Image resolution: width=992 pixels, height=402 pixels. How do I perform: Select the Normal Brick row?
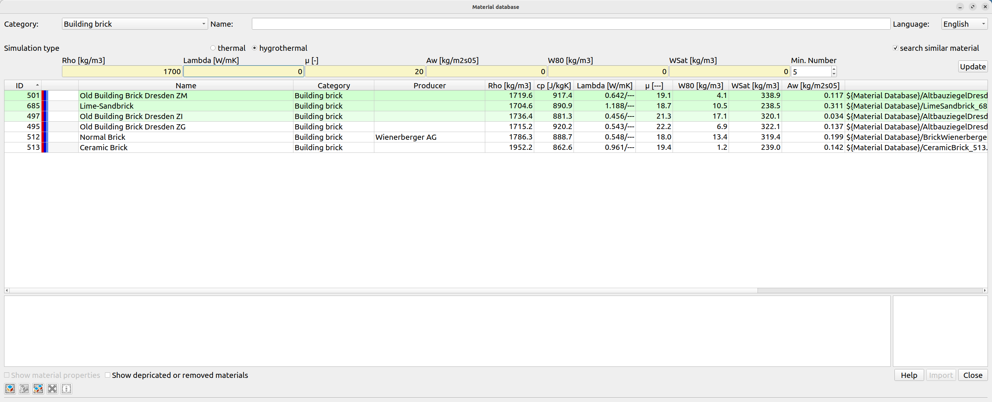click(x=496, y=137)
